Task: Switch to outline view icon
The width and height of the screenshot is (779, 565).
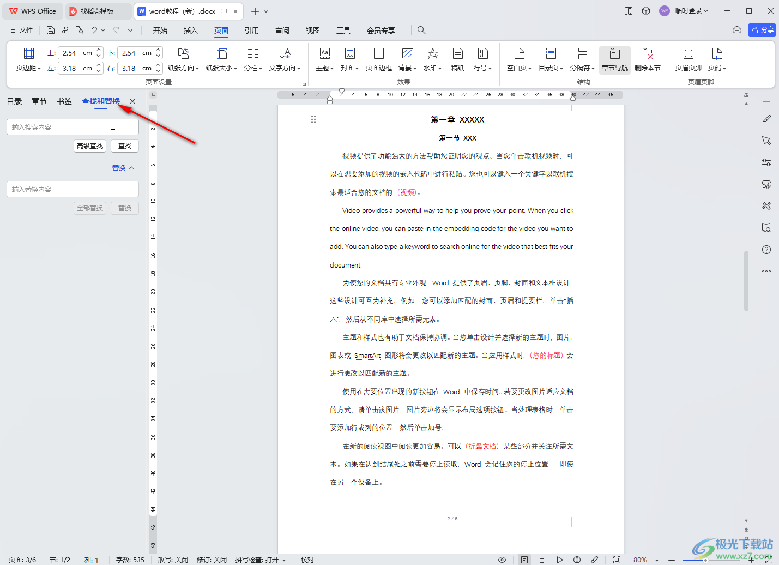Action: [x=541, y=560]
